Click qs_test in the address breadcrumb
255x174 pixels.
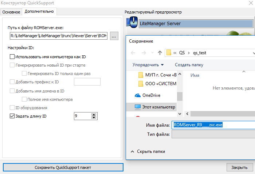[x=200, y=53]
